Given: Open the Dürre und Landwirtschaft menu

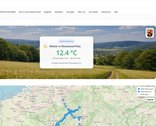Looking at the screenshot, I should coord(30,12).
